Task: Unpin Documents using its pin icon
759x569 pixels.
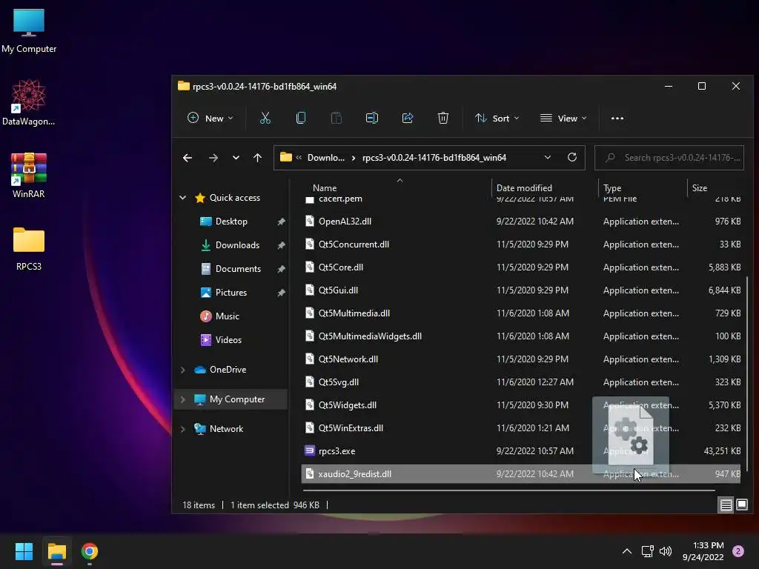Action: click(x=281, y=269)
